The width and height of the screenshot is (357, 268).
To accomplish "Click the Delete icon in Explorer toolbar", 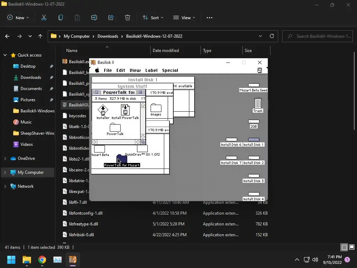I will (x=128, y=17).
